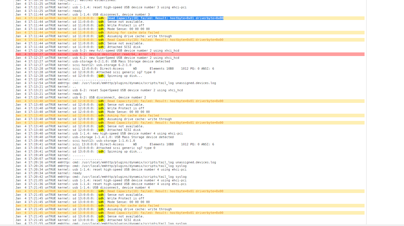This screenshot has width=404, height=226.
Task: Click sd 13:0:0:0 Attached scsi generic sg7 line
Action: 85,148
